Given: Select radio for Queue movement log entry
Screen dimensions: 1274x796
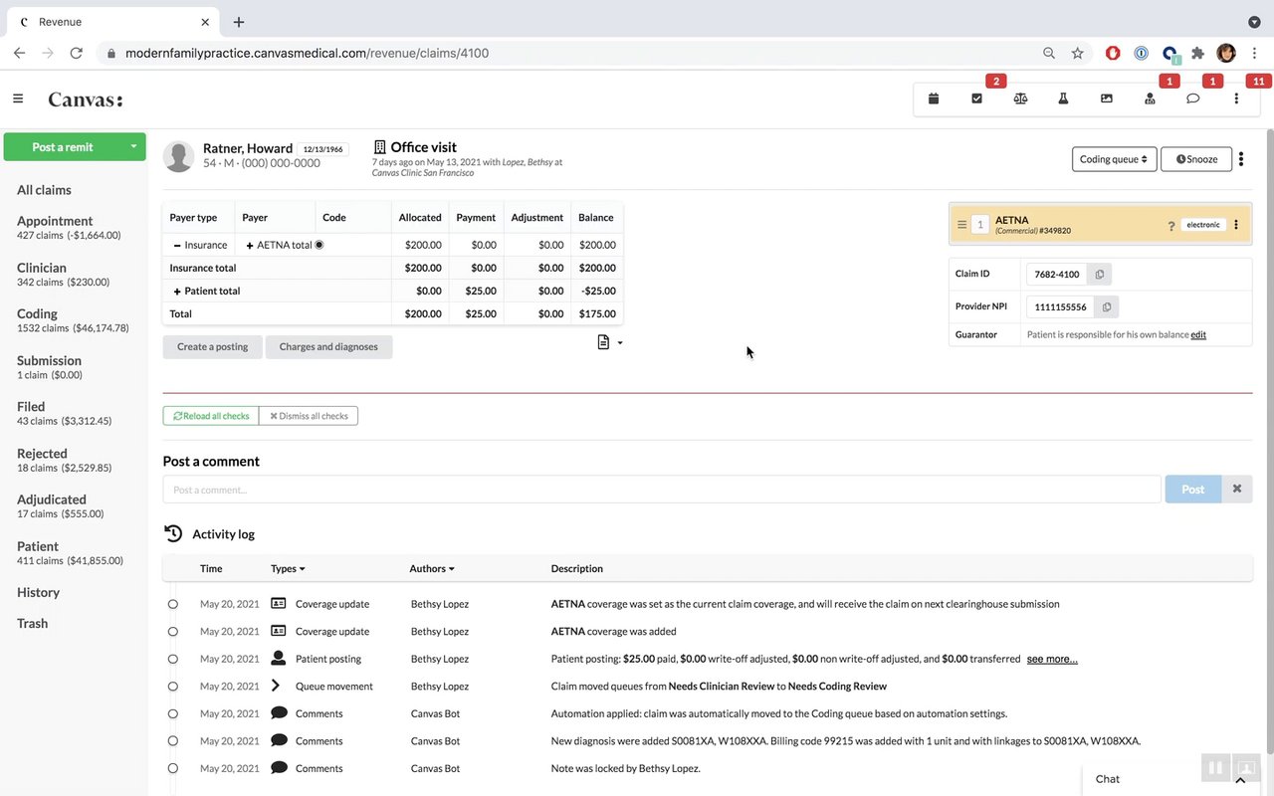Looking at the screenshot, I should [173, 687].
